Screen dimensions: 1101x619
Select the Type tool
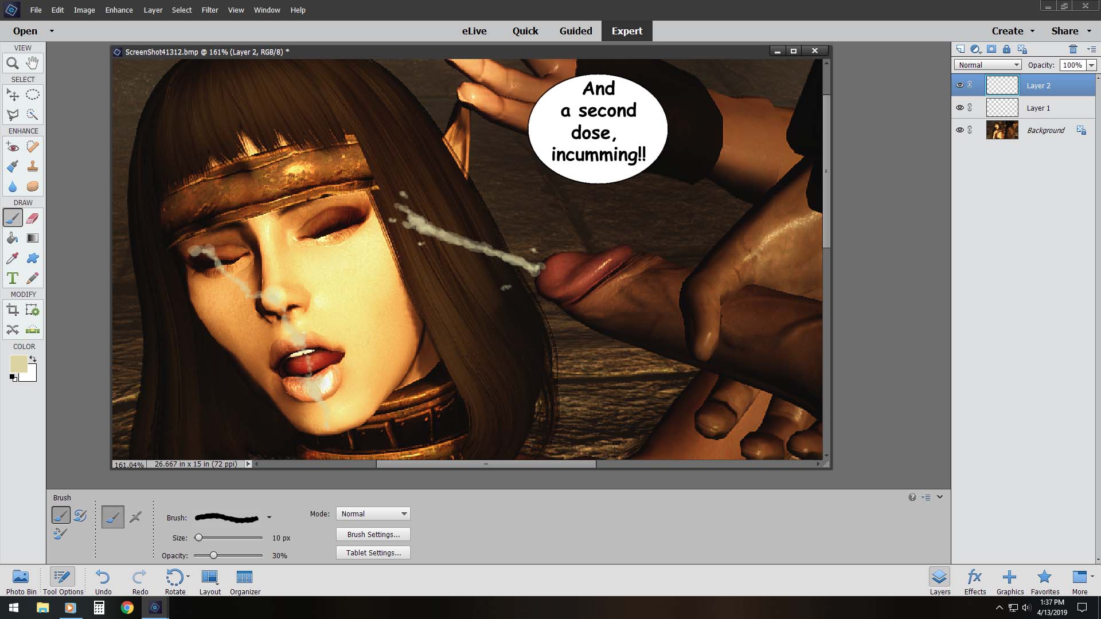tap(13, 278)
